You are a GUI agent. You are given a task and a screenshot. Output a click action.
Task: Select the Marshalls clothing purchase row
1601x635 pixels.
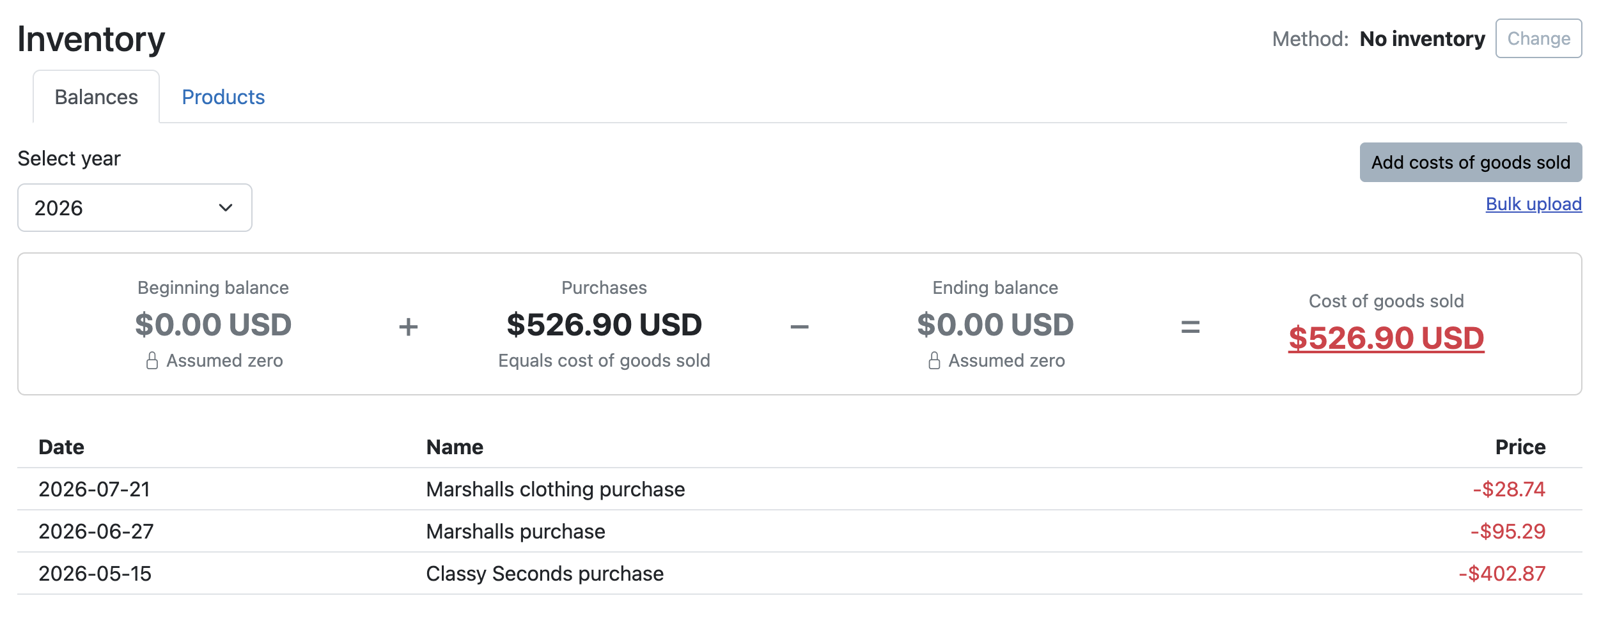tap(800, 489)
